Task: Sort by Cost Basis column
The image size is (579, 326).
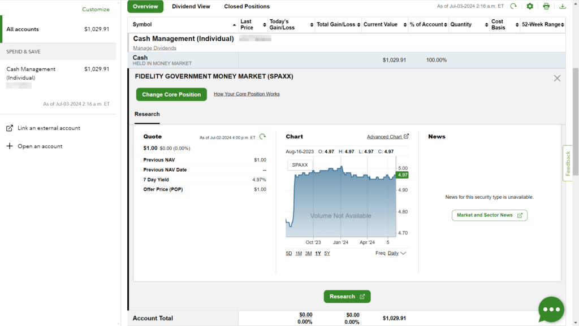Action: point(517,25)
